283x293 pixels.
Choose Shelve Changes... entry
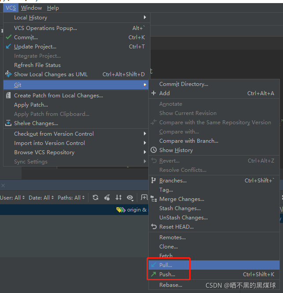pos(76,123)
